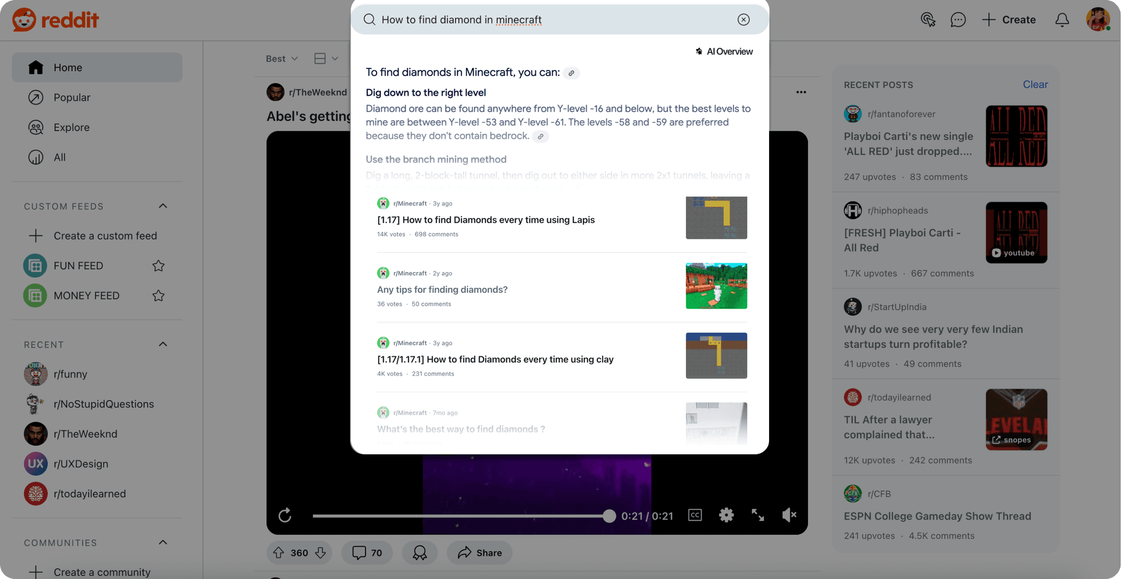Clear the search field with the X icon
Screen dimensions: 1121x579
[x=743, y=20]
